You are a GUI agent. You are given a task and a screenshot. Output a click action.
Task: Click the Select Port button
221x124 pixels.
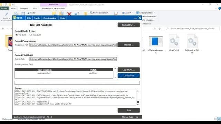pyautogui.click(x=128, y=25)
